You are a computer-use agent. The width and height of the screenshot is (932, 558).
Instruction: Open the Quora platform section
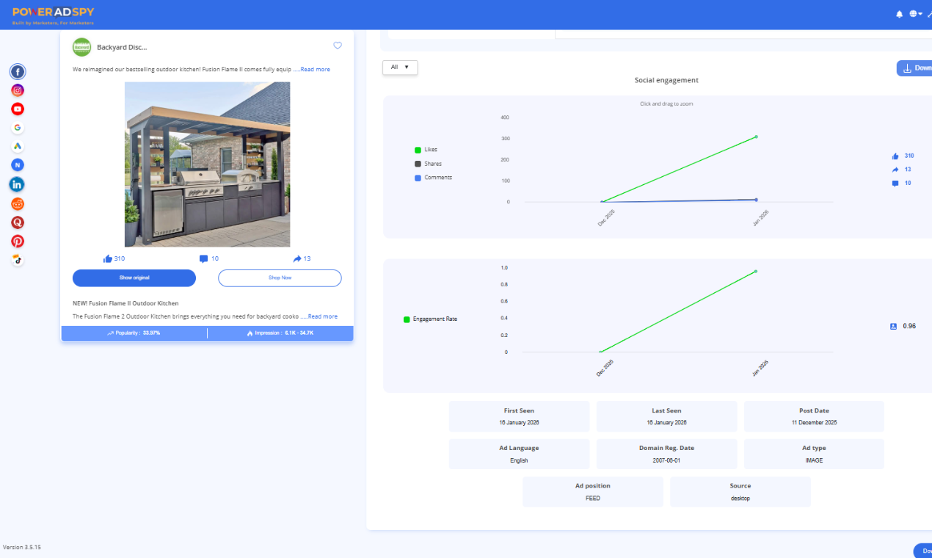pyautogui.click(x=18, y=222)
